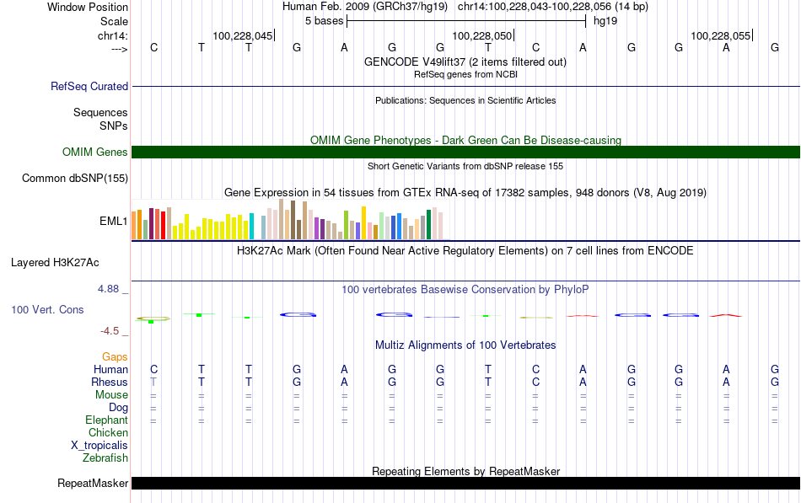The height and width of the screenshot is (503, 801).
Task: Click the H3K27Ac Mark ENCODE track title
Action: tap(465, 251)
